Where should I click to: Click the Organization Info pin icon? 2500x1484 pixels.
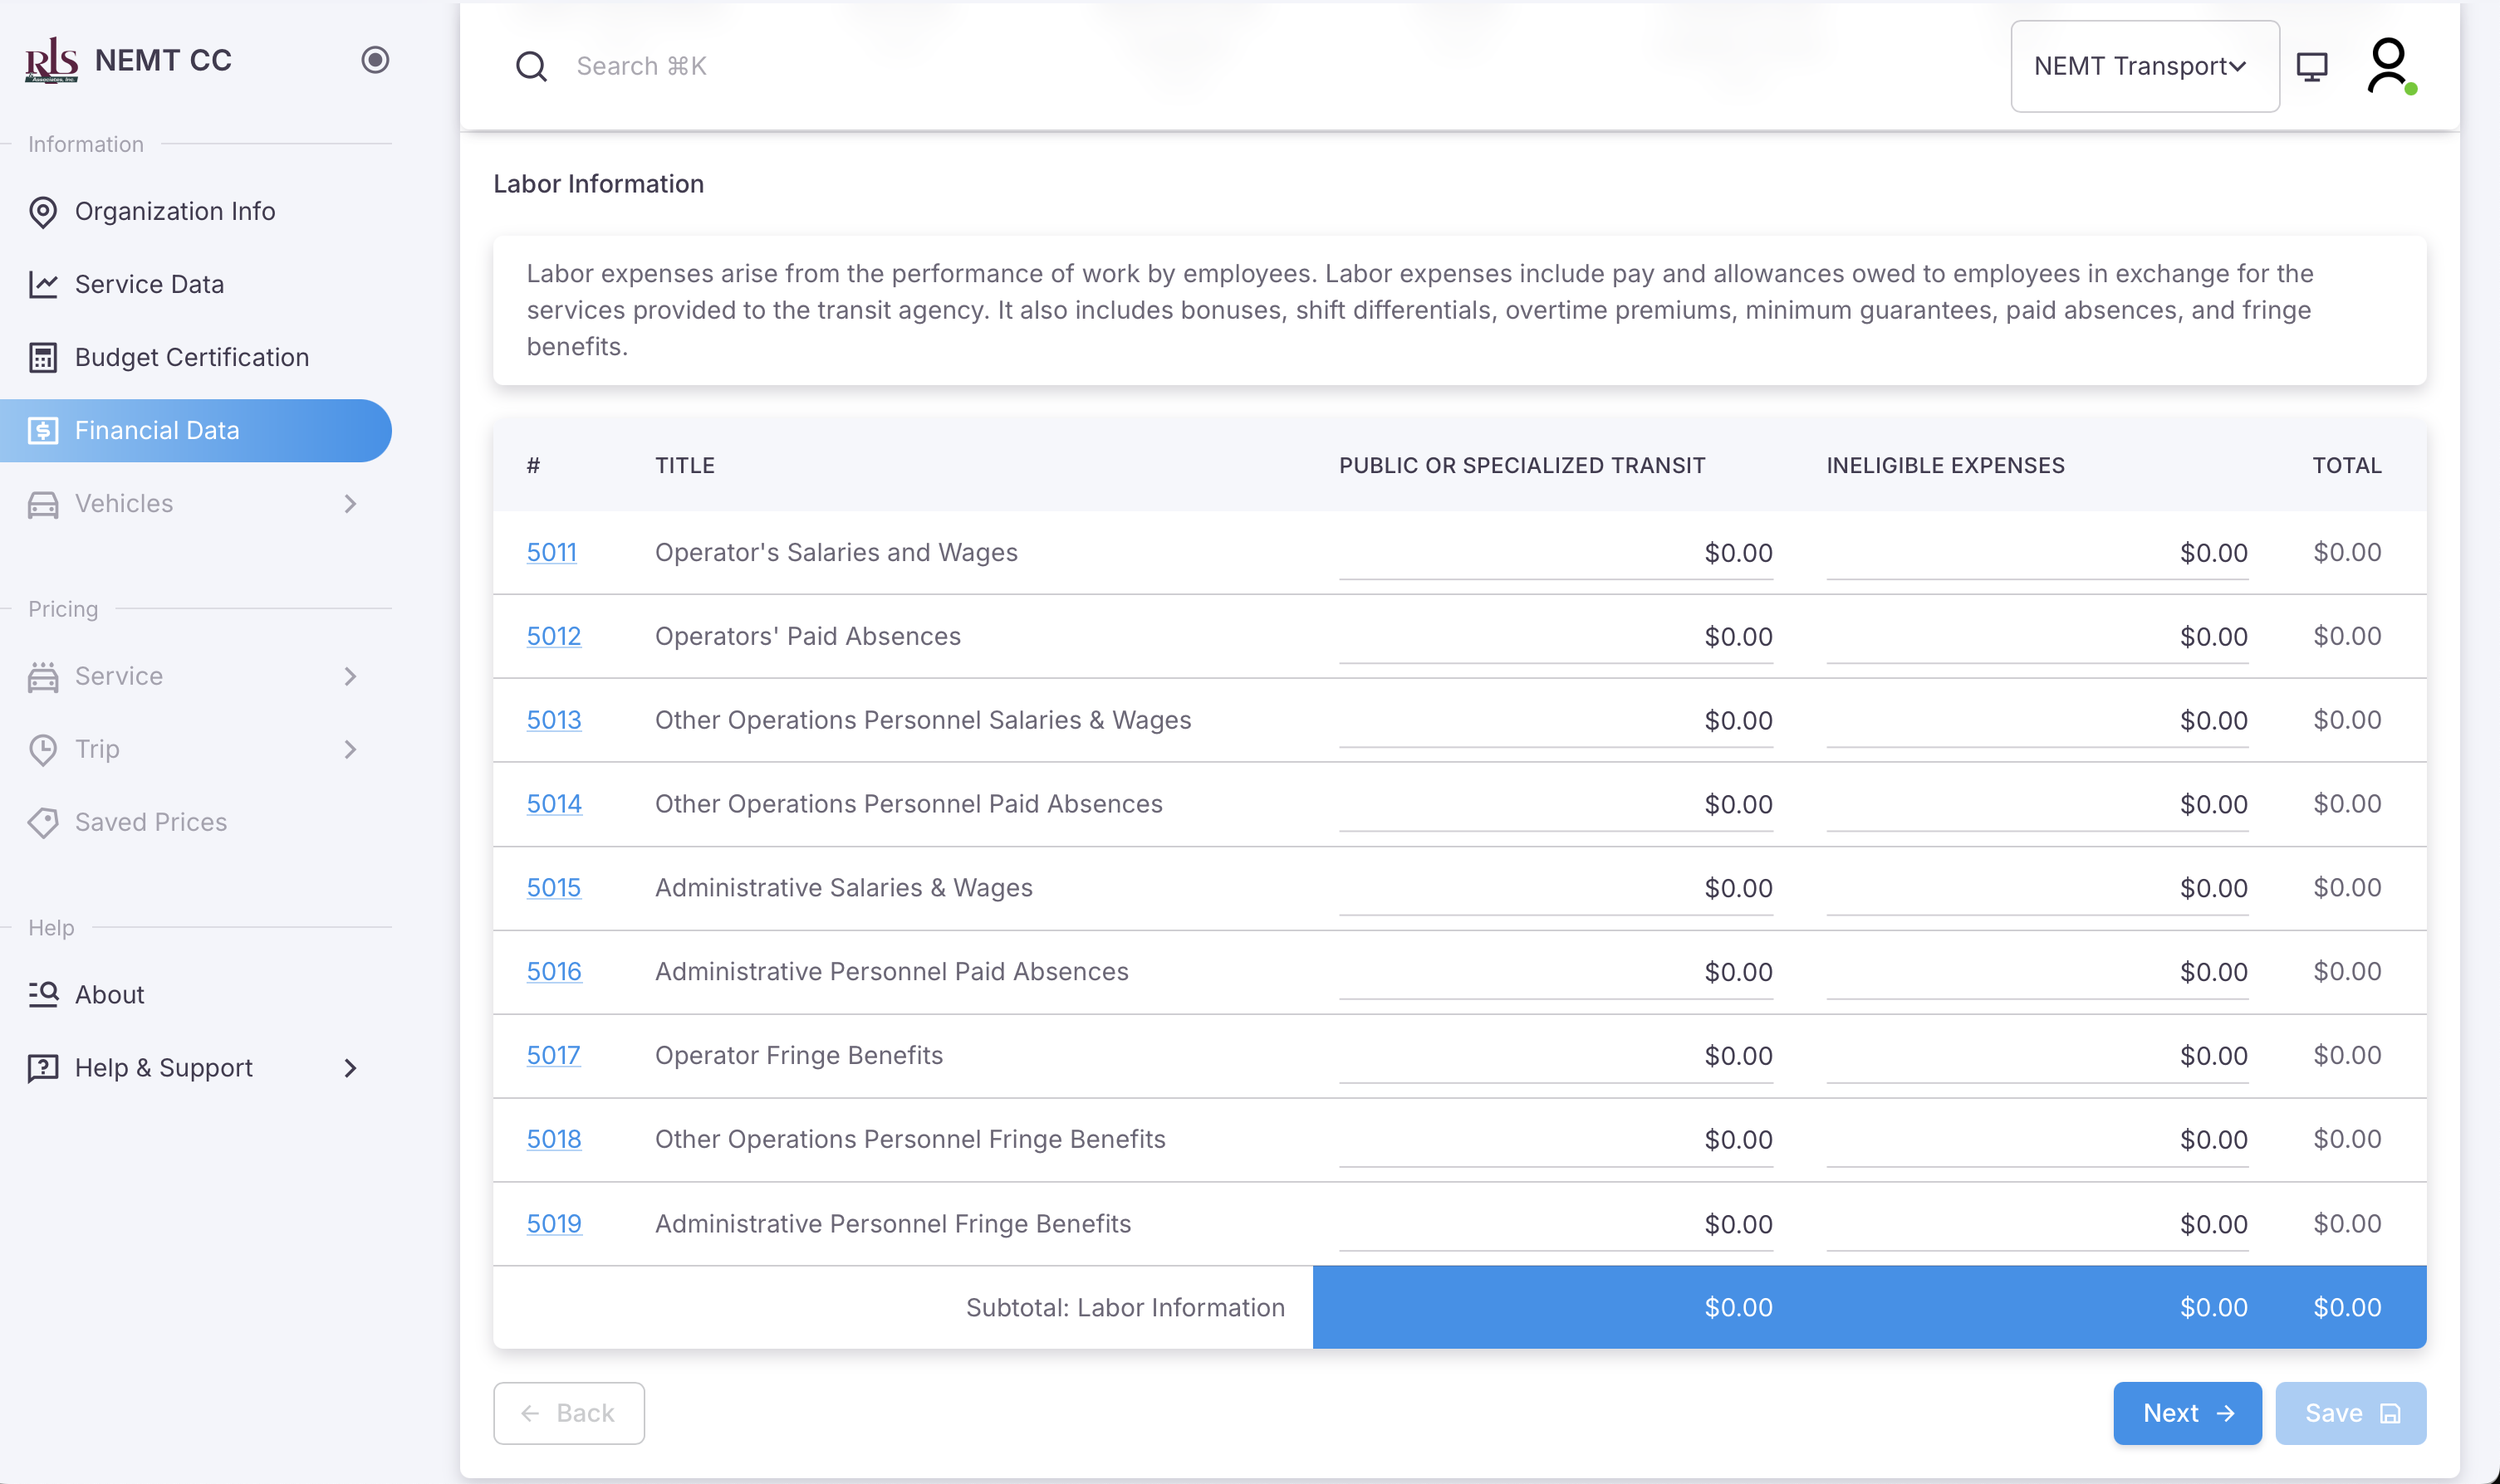pyautogui.click(x=43, y=212)
